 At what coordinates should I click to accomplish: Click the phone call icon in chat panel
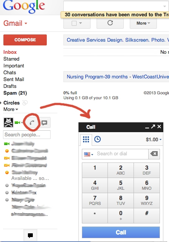click(32, 123)
